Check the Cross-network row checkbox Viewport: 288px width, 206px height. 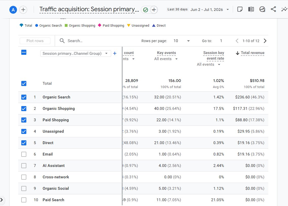(x=24, y=177)
